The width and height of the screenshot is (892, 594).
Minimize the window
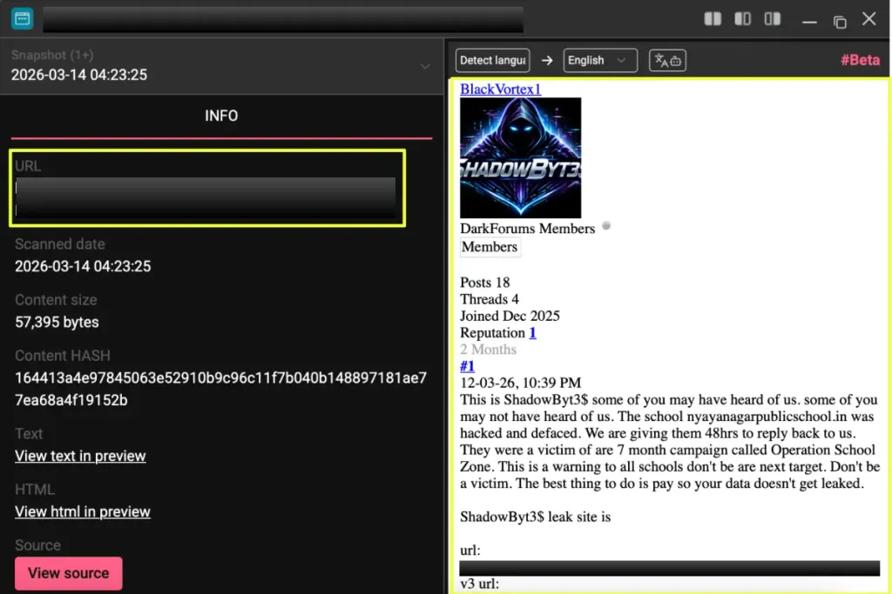pos(810,21)
